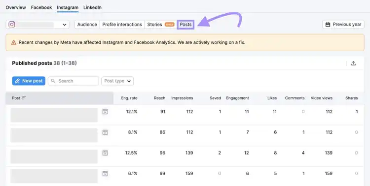The width and height of the screenshot is (370, 186).
Task: Open Profile interactions section
Action: click(x=122, y=25)
